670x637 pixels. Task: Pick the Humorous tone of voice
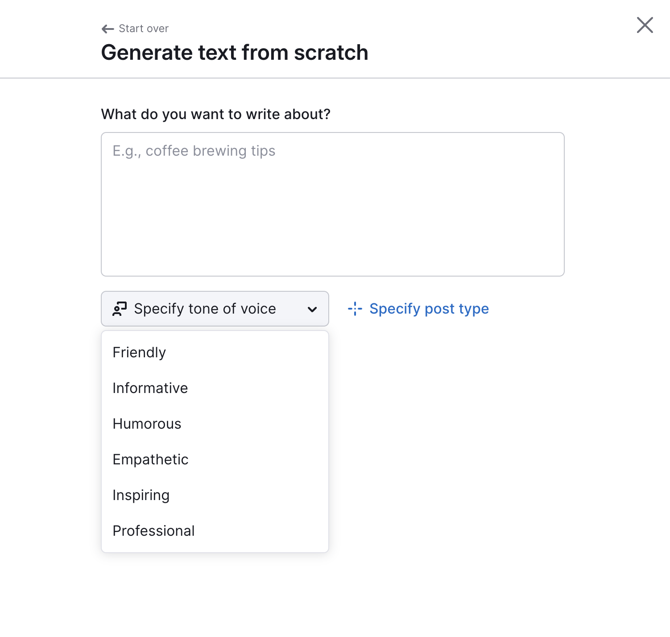click(x=147, y=424)
